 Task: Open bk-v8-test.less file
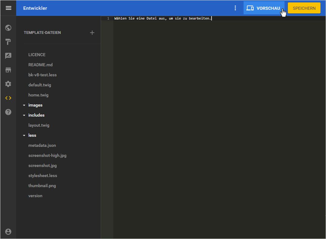click(x=42, y=75)
